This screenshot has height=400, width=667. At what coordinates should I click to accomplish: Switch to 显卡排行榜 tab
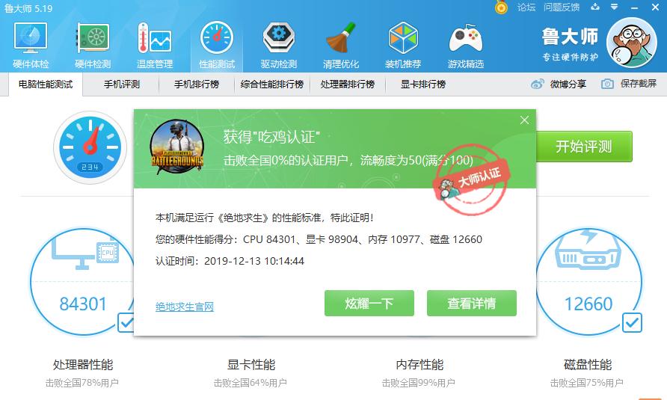pyautogui.click(x=422, y=84)
